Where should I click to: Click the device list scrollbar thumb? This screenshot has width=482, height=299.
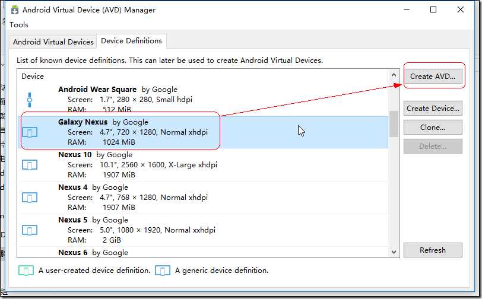pos(394,124)
